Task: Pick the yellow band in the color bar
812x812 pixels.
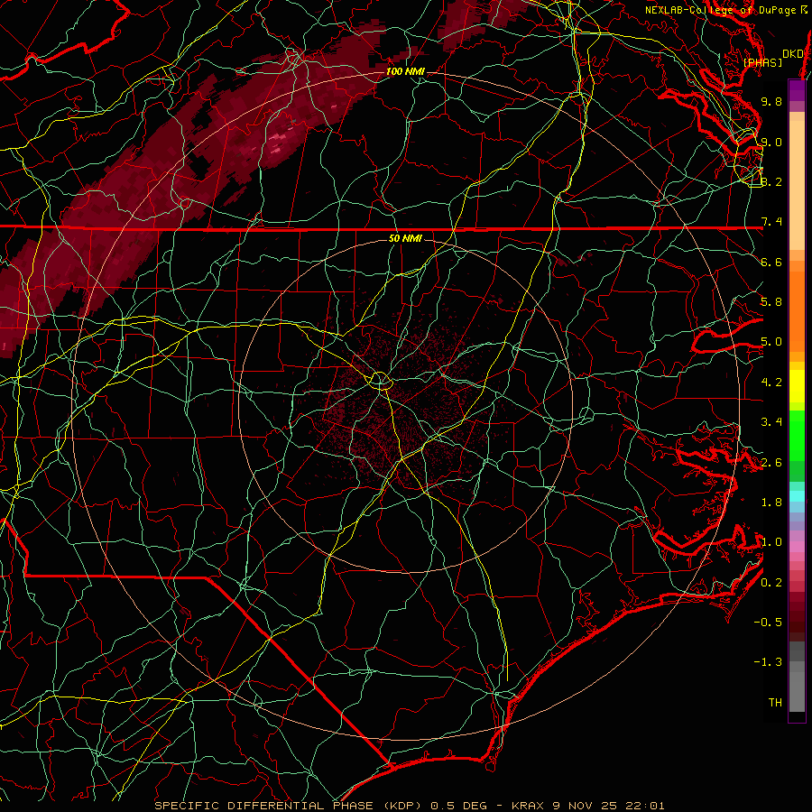Action: tap(797, 386)
